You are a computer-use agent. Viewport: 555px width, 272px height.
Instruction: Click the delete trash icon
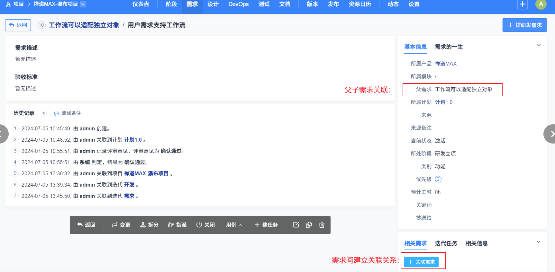pos(322,225)
